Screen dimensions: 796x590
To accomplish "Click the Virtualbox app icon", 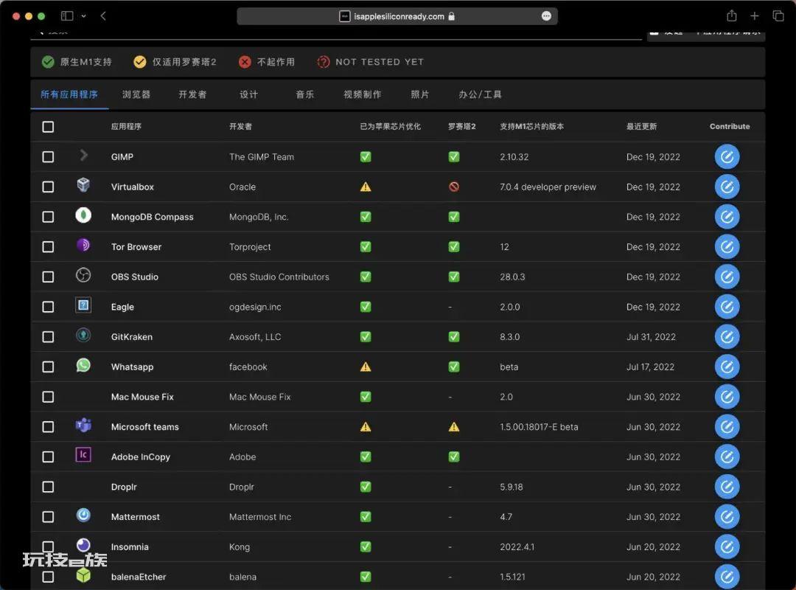I will tap(83, 184).
